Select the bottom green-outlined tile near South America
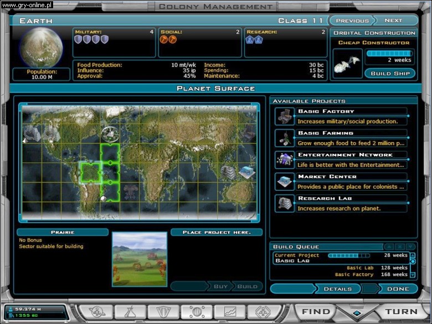 click(110, 192)
